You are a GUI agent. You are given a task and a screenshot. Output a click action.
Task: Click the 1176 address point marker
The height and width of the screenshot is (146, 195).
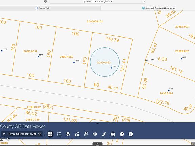click(x=74, y=62)
